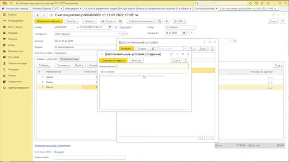The image size is (289, 162).
Task: Open 'Главное' in the sidebar
Action: (x=12, y=15)
